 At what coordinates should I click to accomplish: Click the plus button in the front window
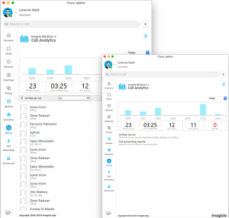pos(223,74)
